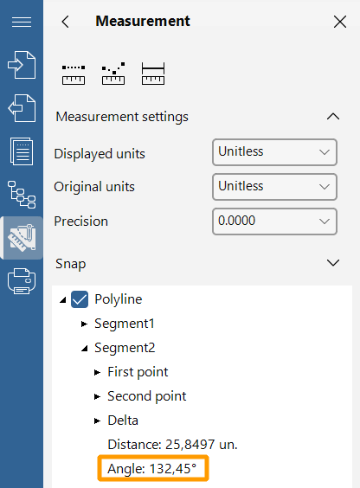Click the Delta label

(x=123, y=421)
